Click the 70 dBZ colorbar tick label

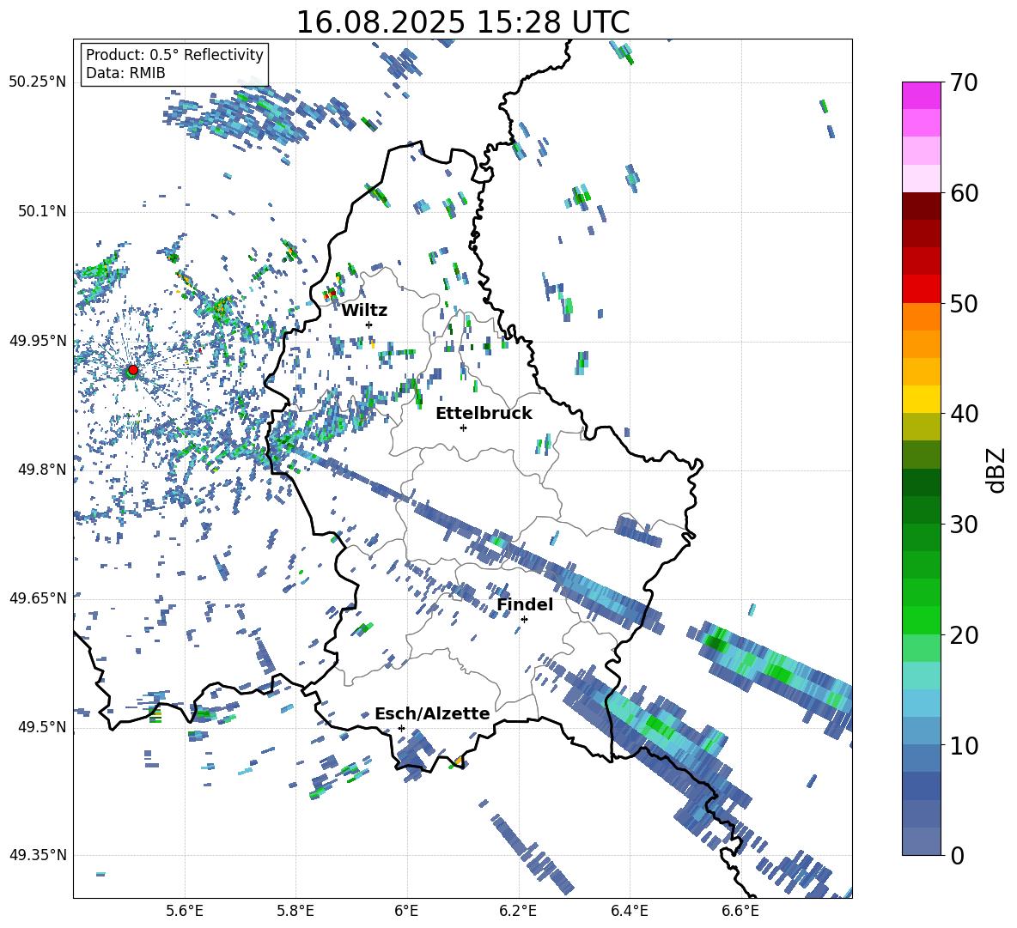click(964, 82)
